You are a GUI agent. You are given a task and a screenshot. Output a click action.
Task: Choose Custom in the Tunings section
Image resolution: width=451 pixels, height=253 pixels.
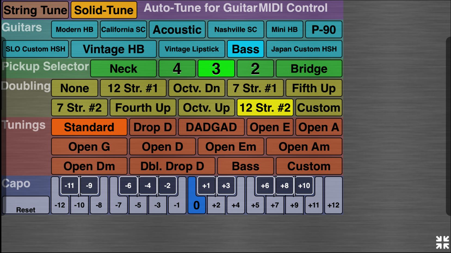click(309, 166)
